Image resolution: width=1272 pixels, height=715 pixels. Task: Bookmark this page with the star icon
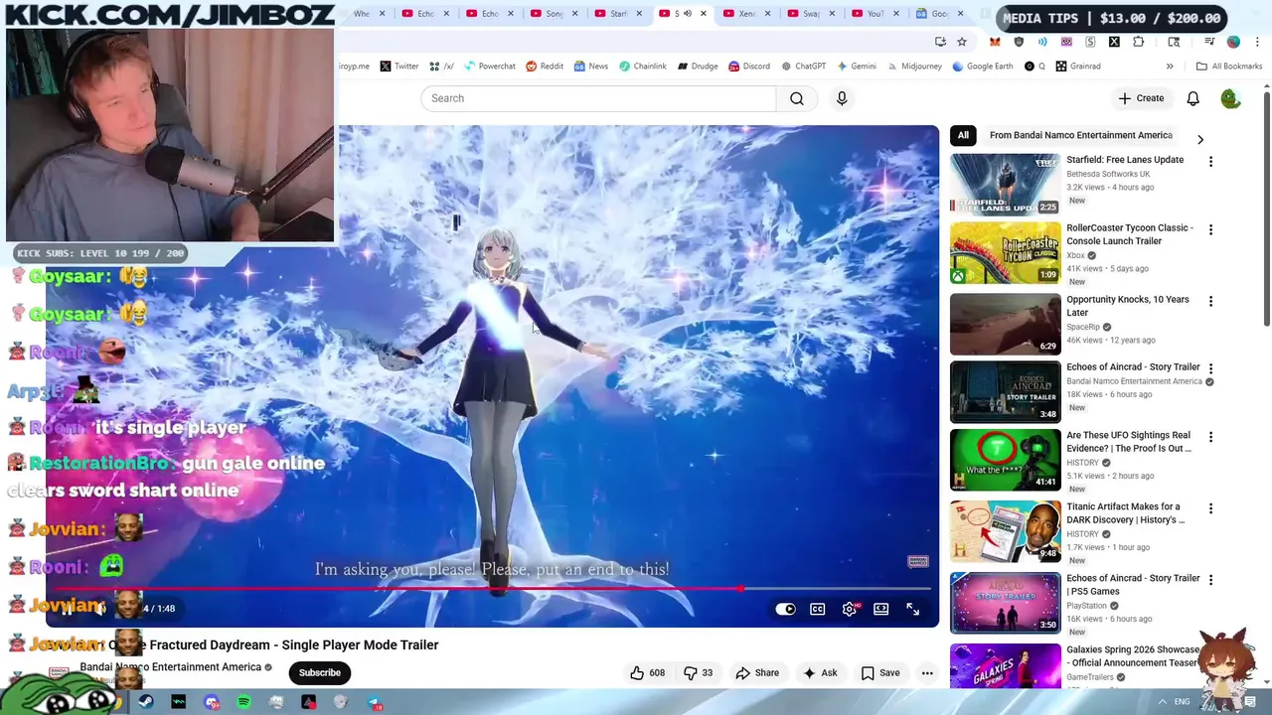pos(962,42)
